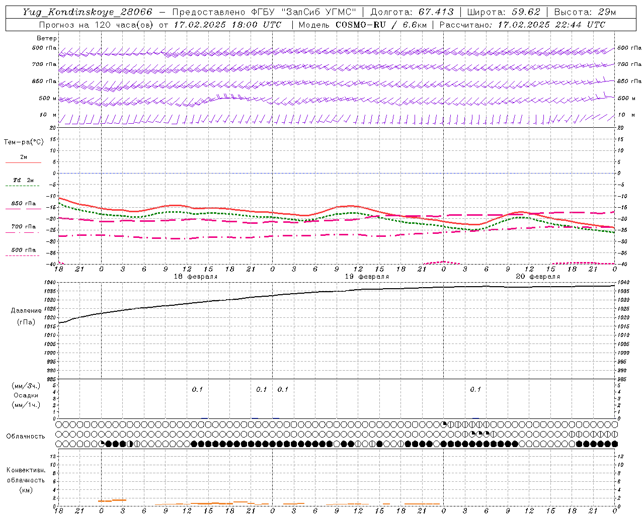The height and width of the screenshot is (515, 644).
Task: Select the longitude value 67.413
Action: [436, 12]
